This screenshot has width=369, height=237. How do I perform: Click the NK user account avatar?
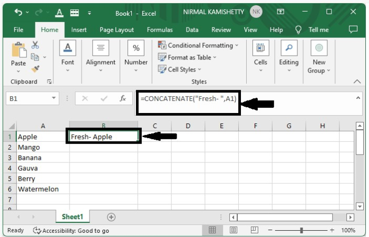tap(256, 12)
